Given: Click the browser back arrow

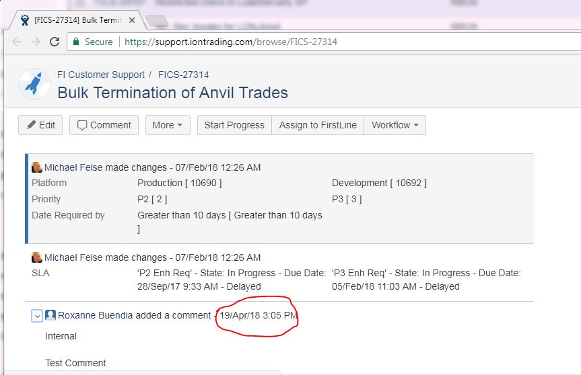Looking at the screenshot, I should point(17,42).
